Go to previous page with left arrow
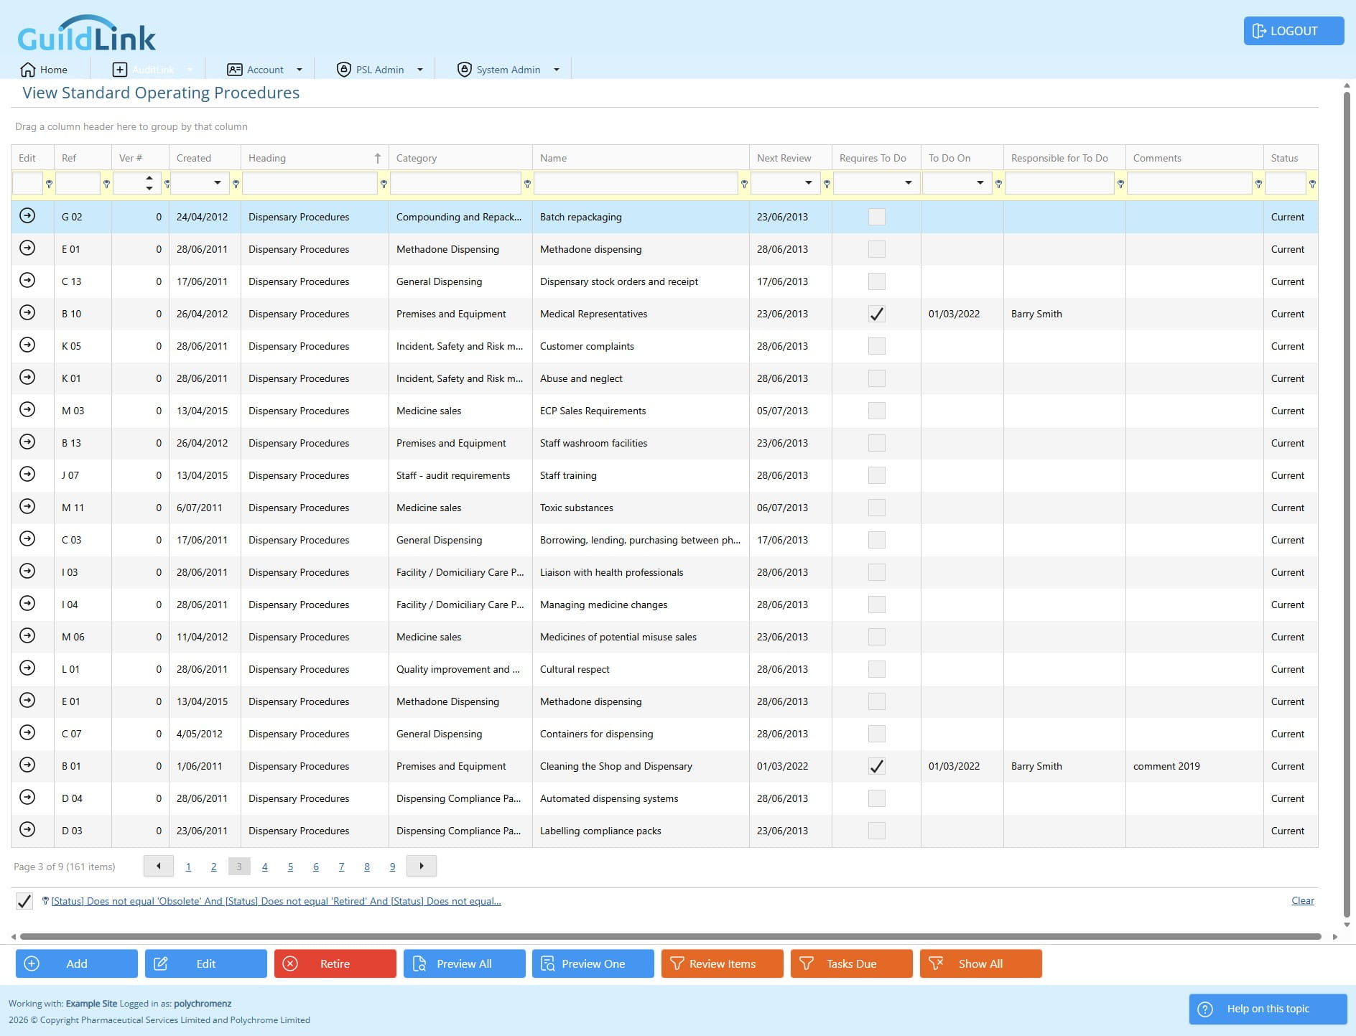 tap(159, 866)
